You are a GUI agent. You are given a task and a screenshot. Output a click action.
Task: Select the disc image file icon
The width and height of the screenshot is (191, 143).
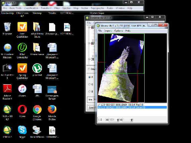pyautogui.click(x=52, y=132)
